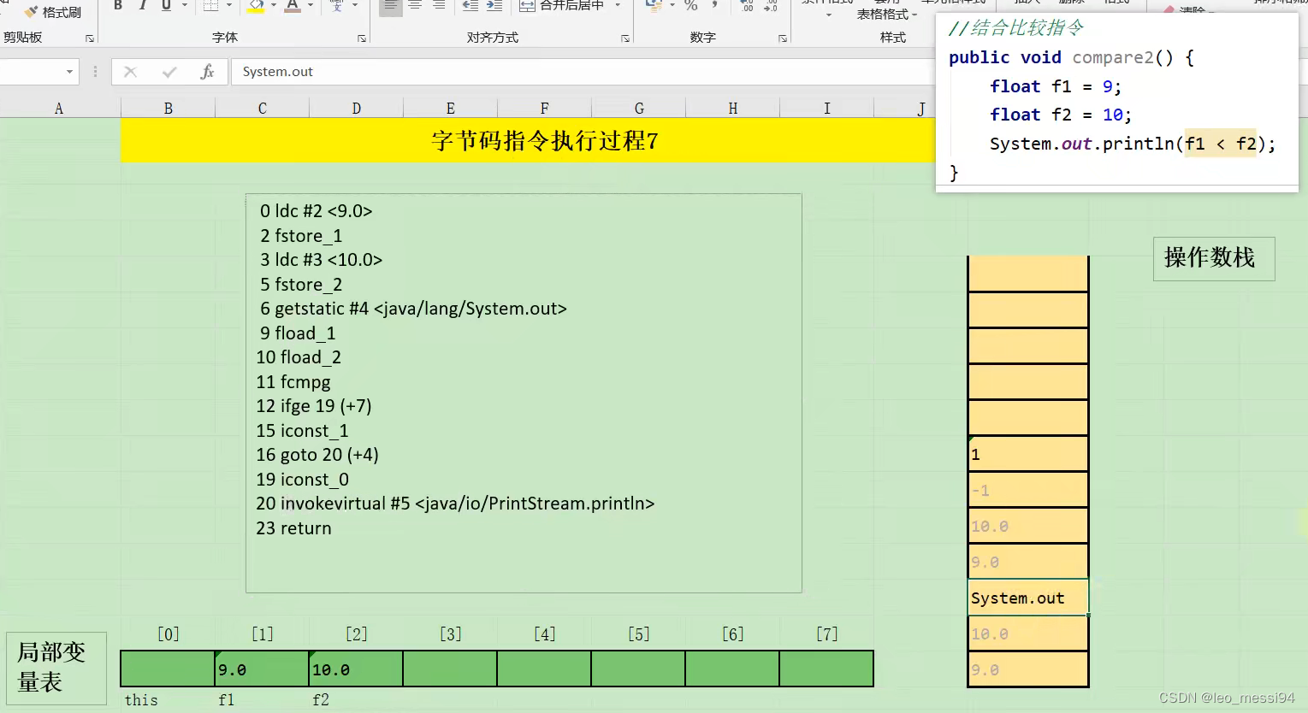Viewport: 1308px width, 713px height.
Task: Apply yellow fill color to cell
Action: pyautogui.click(x=256, y=5)
